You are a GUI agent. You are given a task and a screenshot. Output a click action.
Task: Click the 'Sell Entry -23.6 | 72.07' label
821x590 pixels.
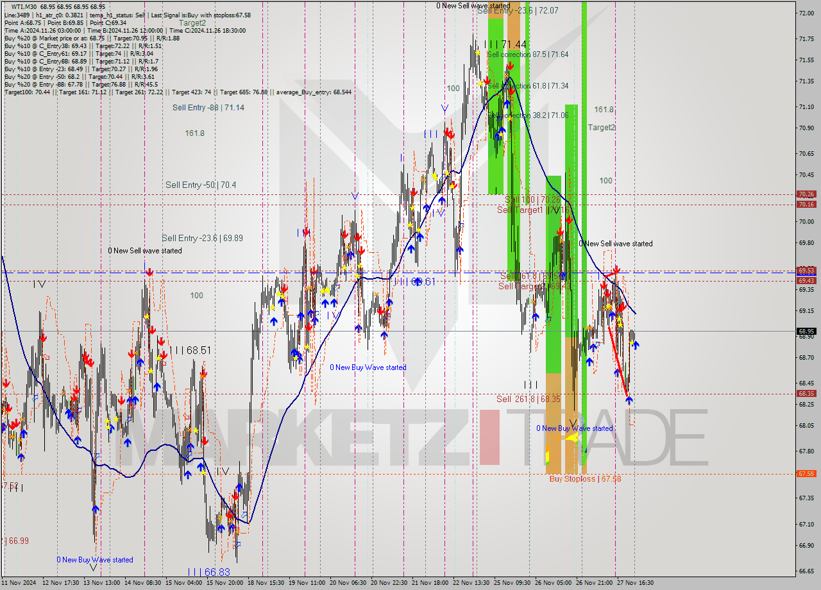click(518, 11)
